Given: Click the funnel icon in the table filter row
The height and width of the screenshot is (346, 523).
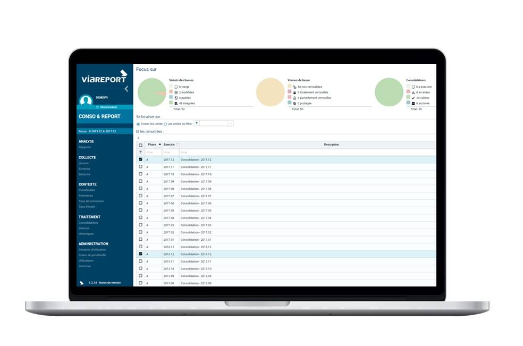Looking at the screenshot, I should click(140, 152).
